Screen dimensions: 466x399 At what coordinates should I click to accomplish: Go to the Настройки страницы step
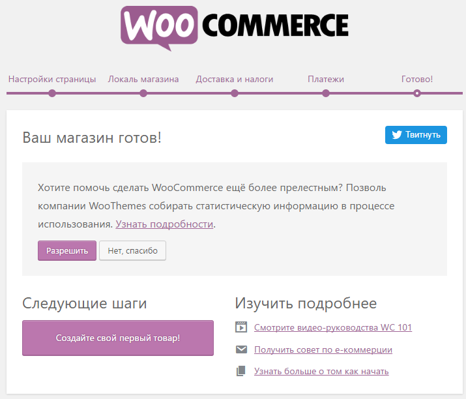pos(52,79)
